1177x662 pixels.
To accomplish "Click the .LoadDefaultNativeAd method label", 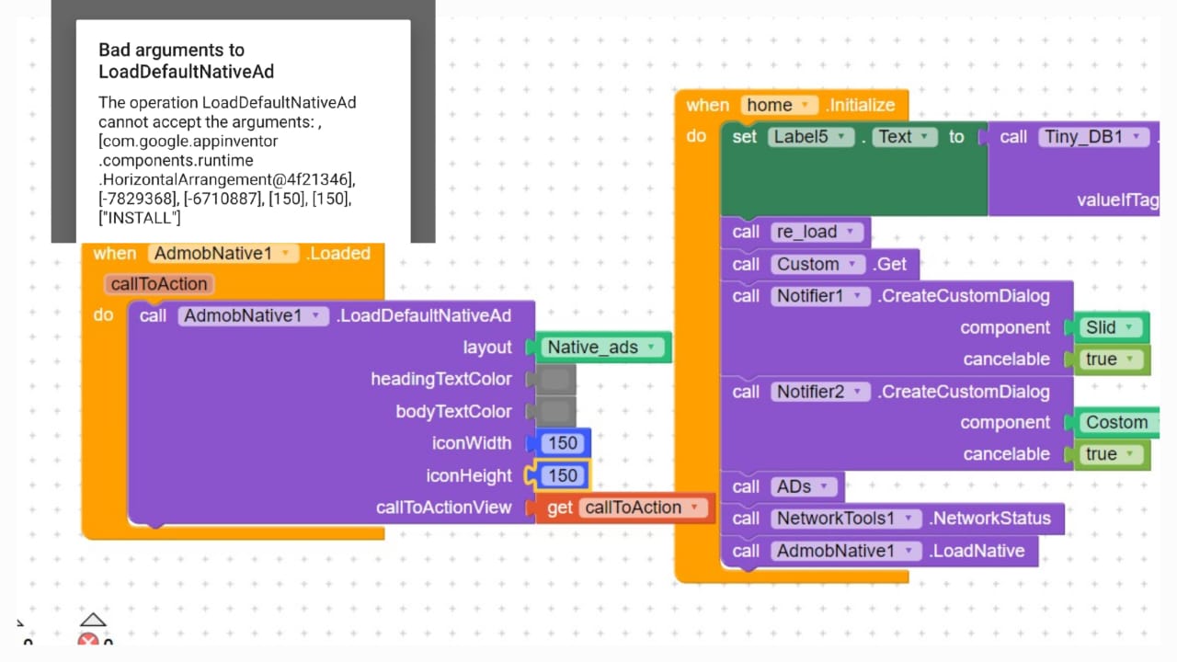I will pos(424,316).
